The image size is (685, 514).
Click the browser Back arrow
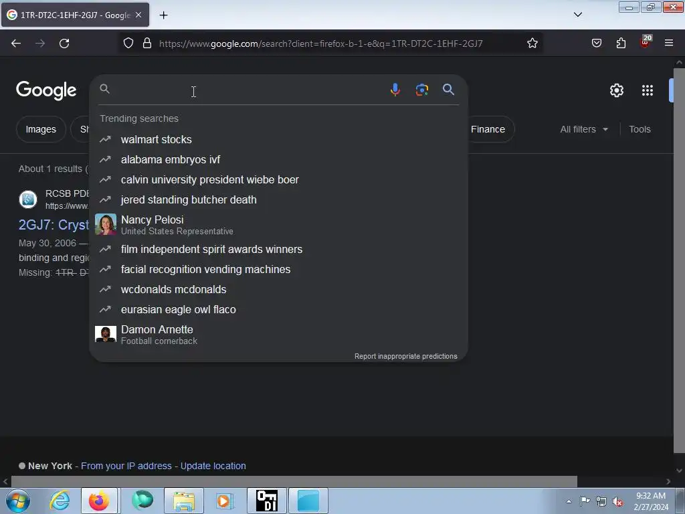[x=16, y=44]
